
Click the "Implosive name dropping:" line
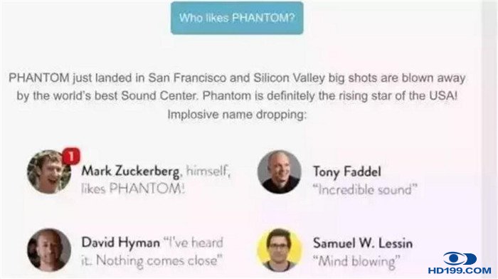point(237,115)
